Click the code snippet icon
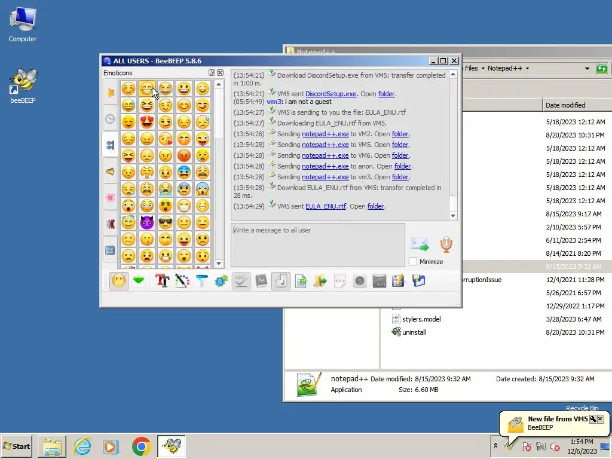The height and width of the screenshot is (459, 612). [x=340, y=281]
